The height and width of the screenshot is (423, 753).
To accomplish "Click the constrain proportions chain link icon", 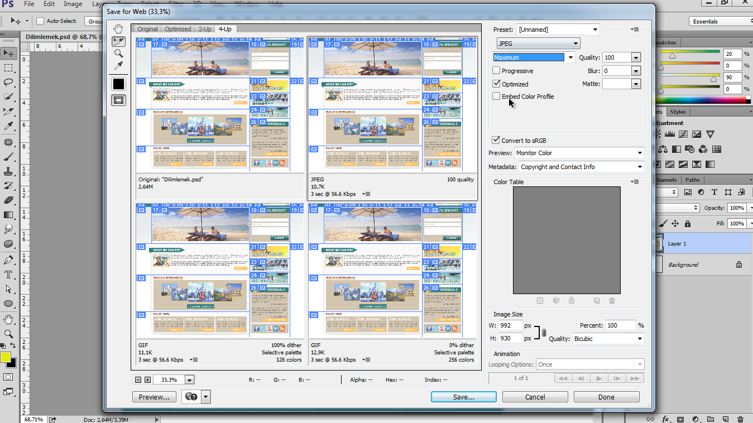I will point(544,333).
